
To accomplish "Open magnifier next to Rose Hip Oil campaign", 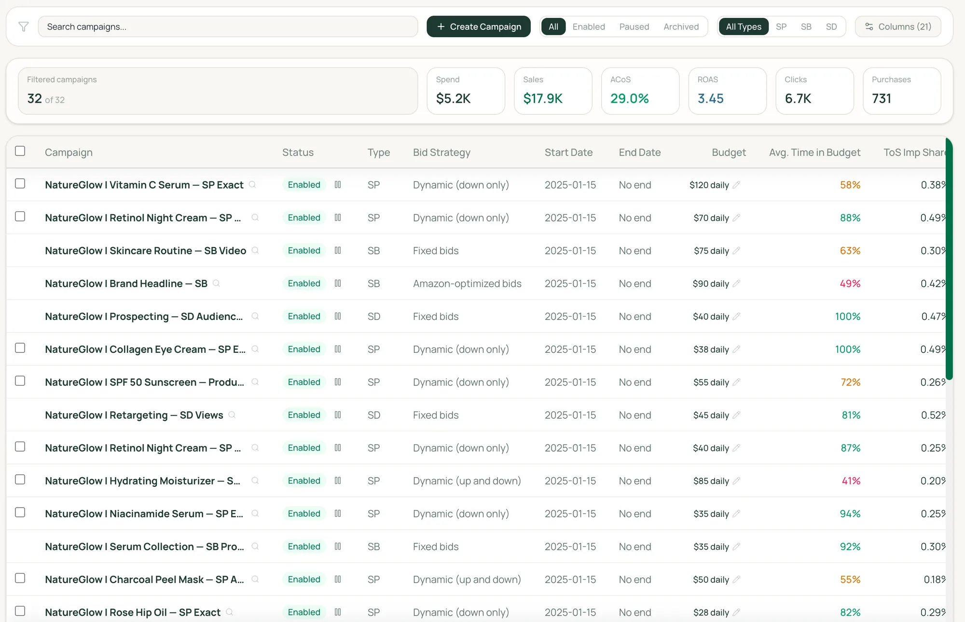I will (230, 612).
